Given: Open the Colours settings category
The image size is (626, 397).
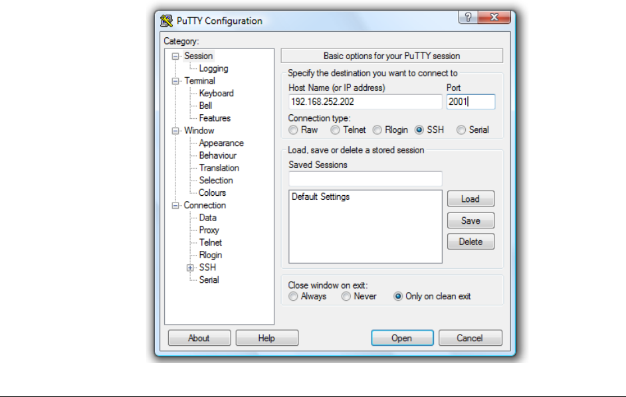Looking at the screenshot, I should coord(213,193).
